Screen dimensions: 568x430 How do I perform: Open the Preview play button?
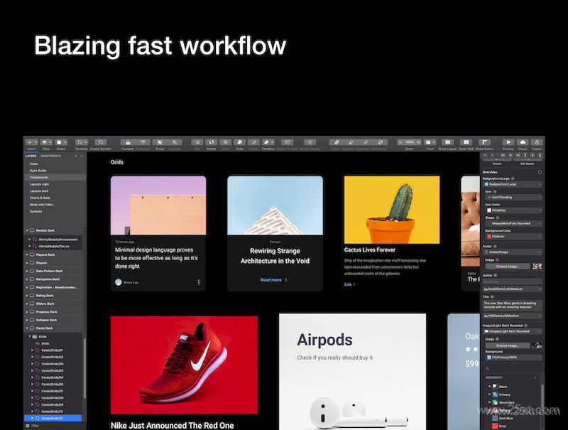508,142
